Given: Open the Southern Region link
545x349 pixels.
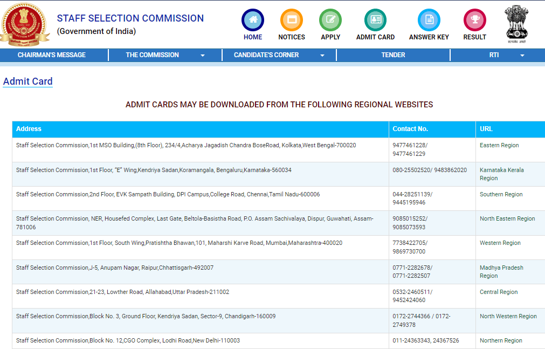Looking at the screenshot, I should [501, 194].
